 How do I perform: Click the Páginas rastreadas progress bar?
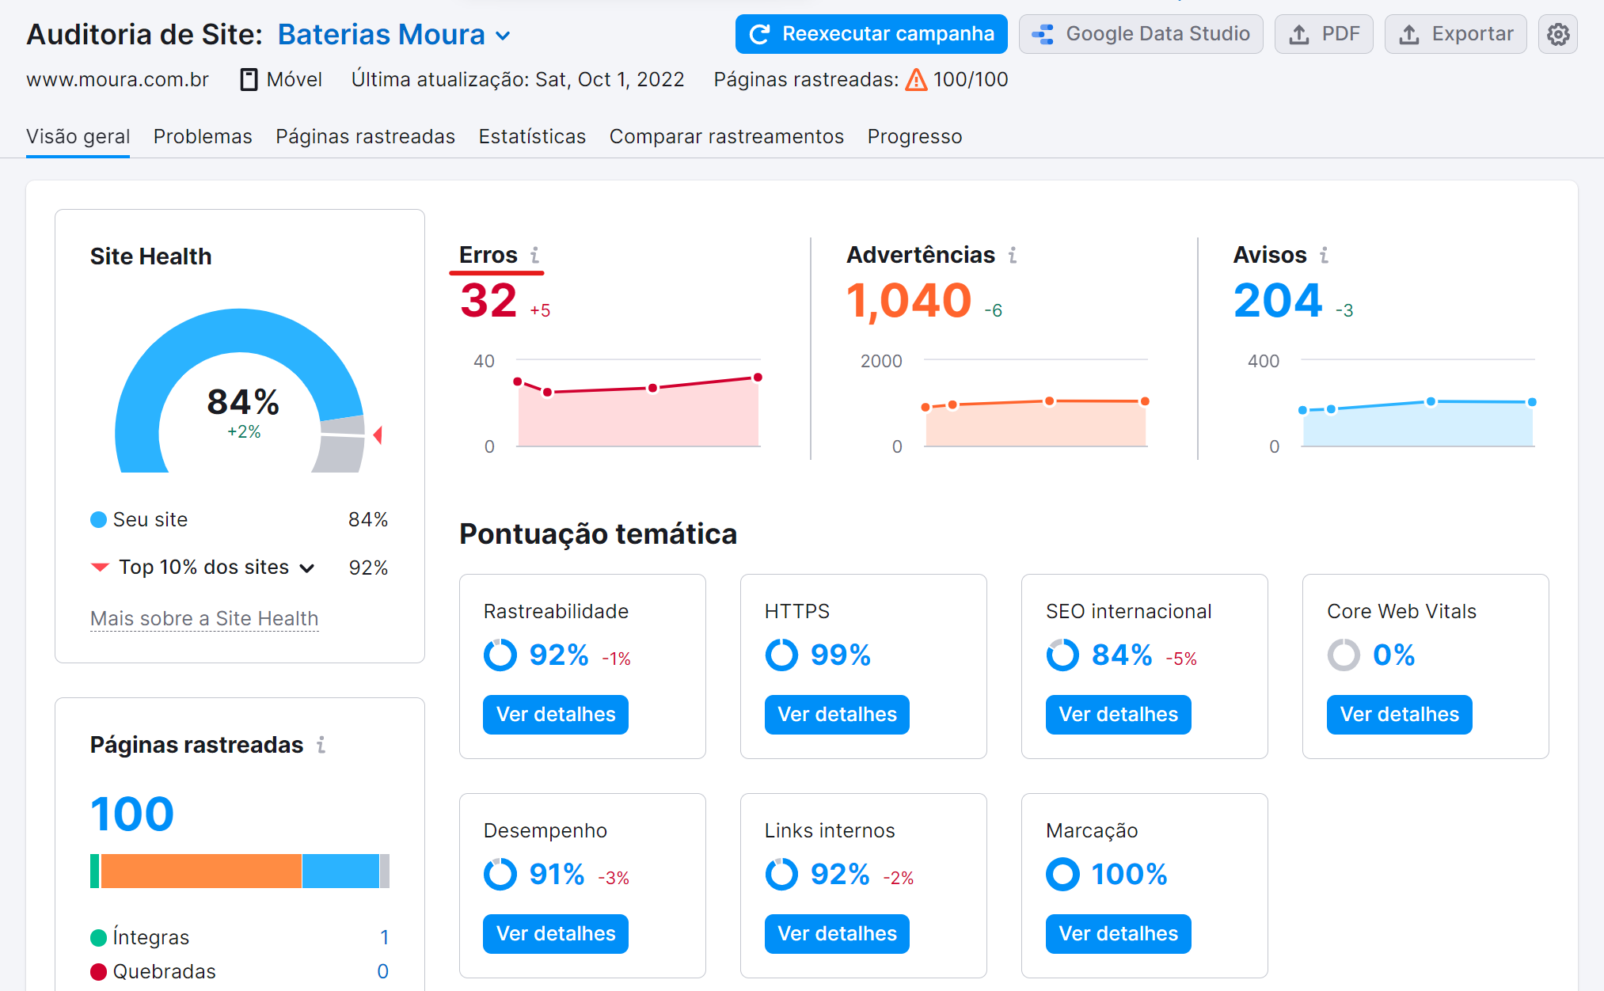pos(239,871)
